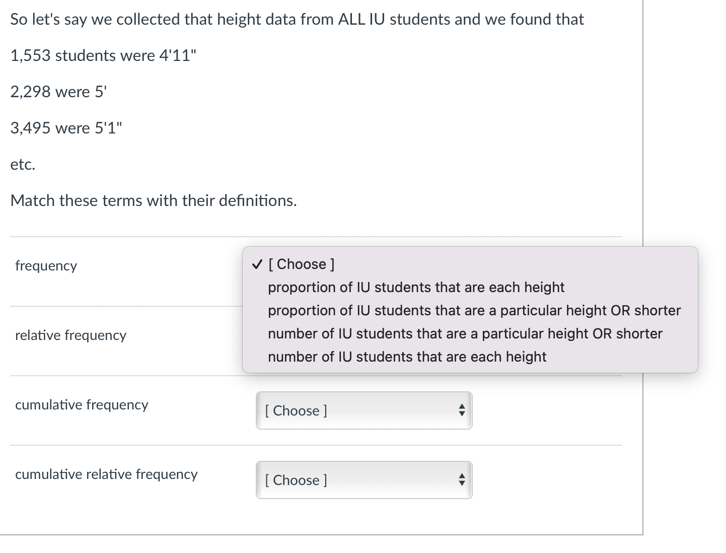
Task: Click the 'cumulative relative frequency' term label
Action: point(106,474)
